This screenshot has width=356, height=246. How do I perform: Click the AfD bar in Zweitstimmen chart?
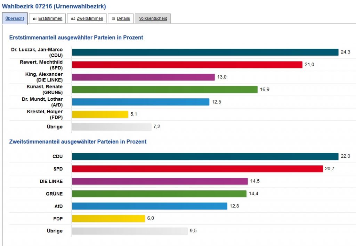click(x=149, y=206)
